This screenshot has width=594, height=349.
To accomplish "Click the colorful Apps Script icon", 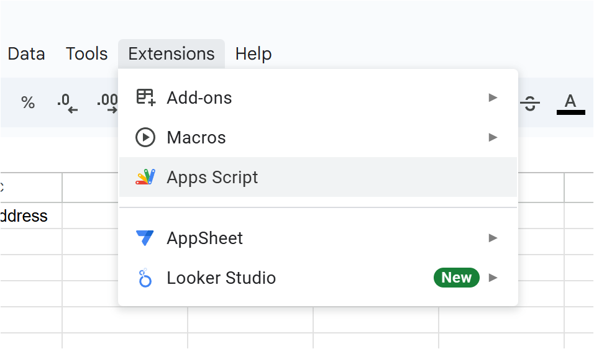I will [x=145, y=177].
